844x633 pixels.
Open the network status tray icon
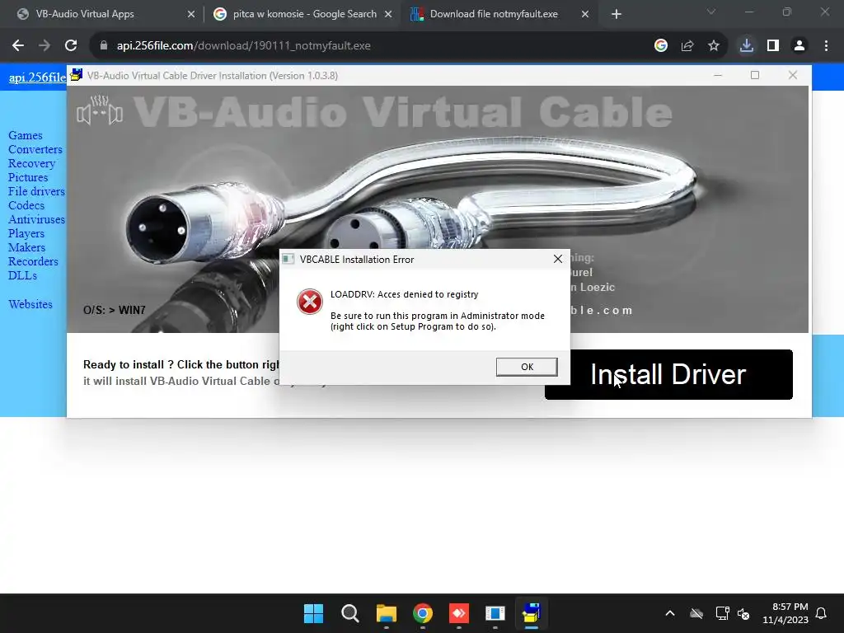722,613
